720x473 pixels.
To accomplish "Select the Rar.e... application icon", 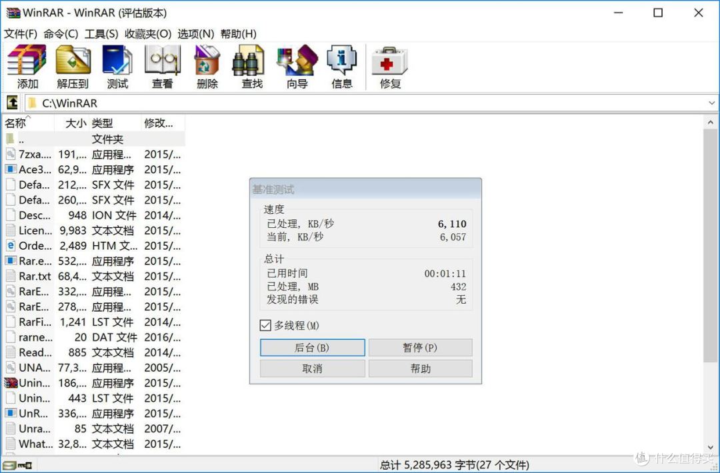I will pyautogui.click(x=11, y=260).
